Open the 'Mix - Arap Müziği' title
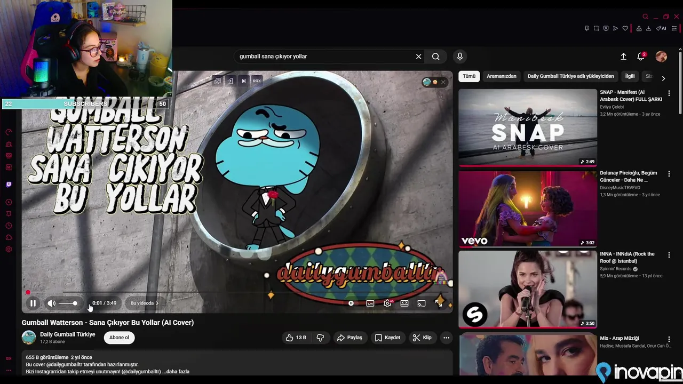 [619, 338]
